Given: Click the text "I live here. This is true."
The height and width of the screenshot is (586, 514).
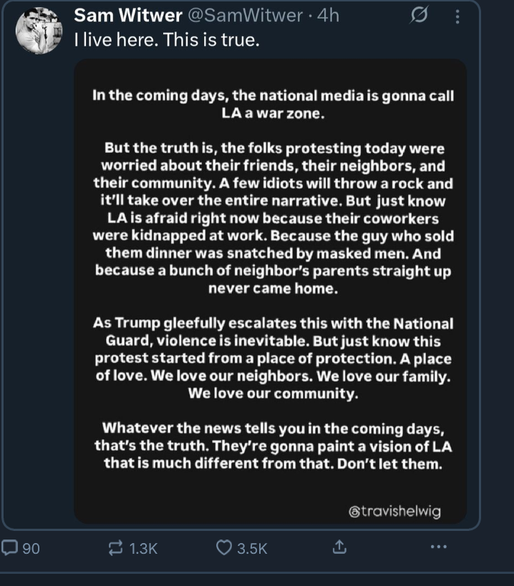Looking at the screenshot, I should (167, 39).
